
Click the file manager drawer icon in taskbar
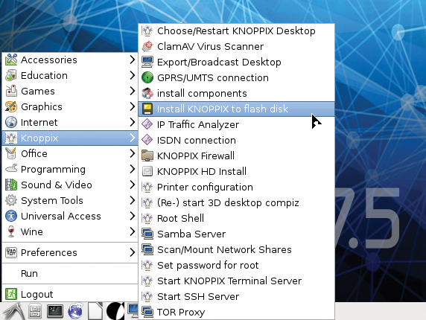tap(35, 311)
